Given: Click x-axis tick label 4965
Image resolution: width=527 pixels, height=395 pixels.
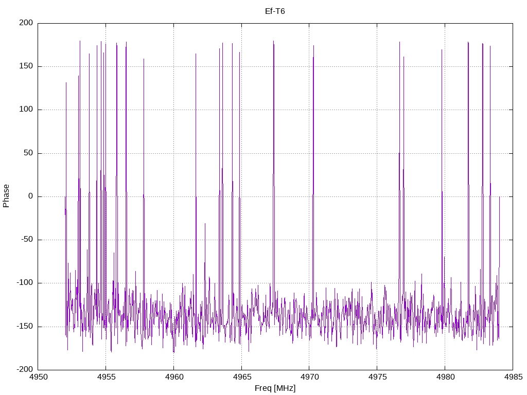Looking at the screenshot, I should [x=242, y=377].
